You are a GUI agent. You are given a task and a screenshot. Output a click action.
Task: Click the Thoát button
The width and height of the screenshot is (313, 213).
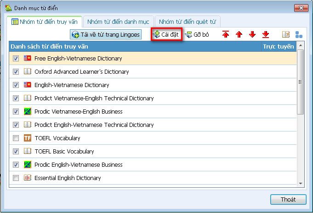(x=288, y=200)
